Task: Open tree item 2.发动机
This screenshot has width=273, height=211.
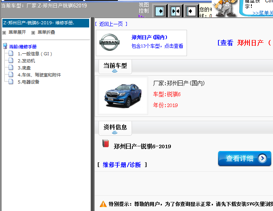Action: (26, 61)
